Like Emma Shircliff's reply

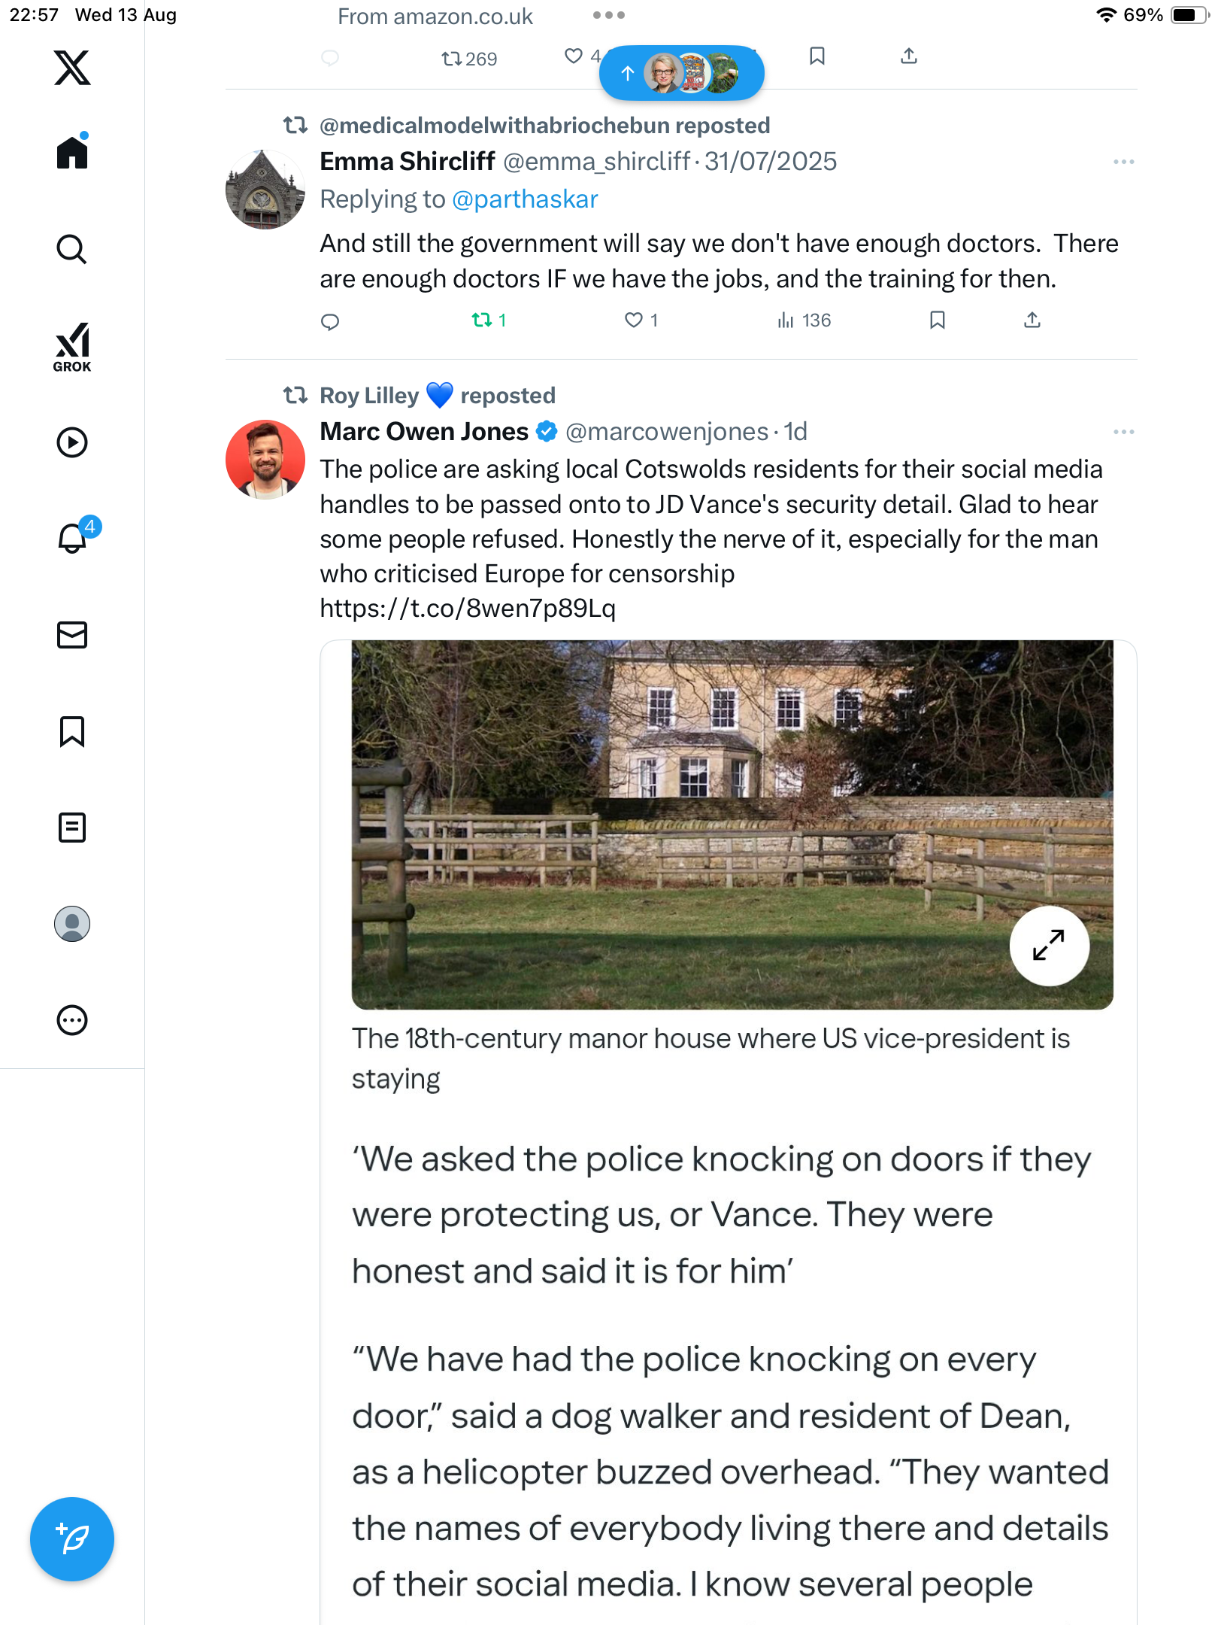tap(634, 321)
